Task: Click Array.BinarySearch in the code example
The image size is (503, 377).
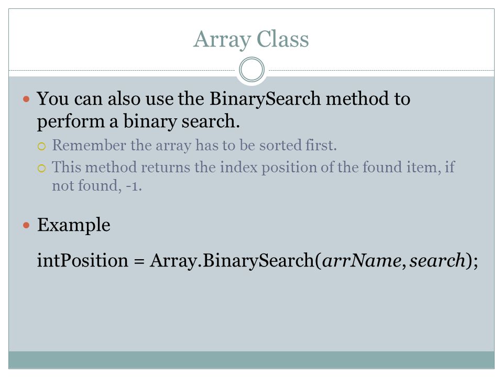Action: point(232,261)
